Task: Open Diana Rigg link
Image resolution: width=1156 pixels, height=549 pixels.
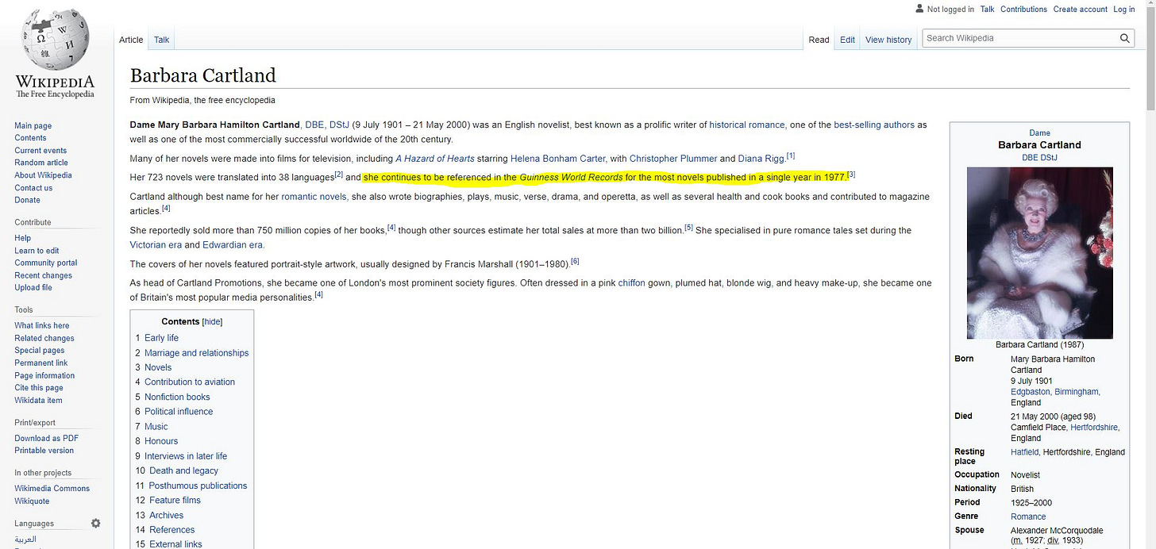Action: 761,159
